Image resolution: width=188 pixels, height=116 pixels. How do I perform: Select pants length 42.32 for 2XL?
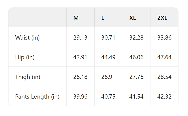coord(164,97)
